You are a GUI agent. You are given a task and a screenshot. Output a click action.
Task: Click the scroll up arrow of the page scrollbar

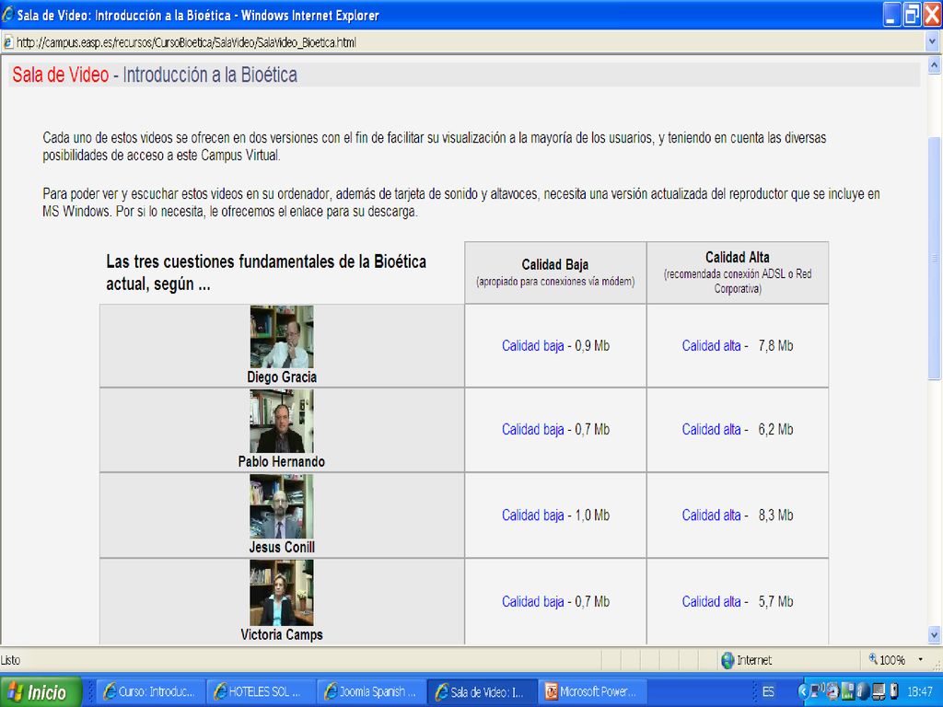[x=934, y=64]
